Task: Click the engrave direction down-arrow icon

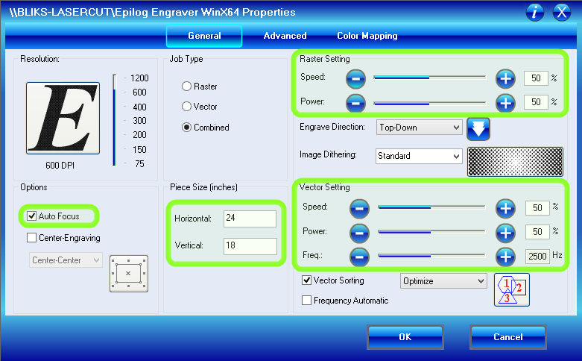Action: (478, 129)
